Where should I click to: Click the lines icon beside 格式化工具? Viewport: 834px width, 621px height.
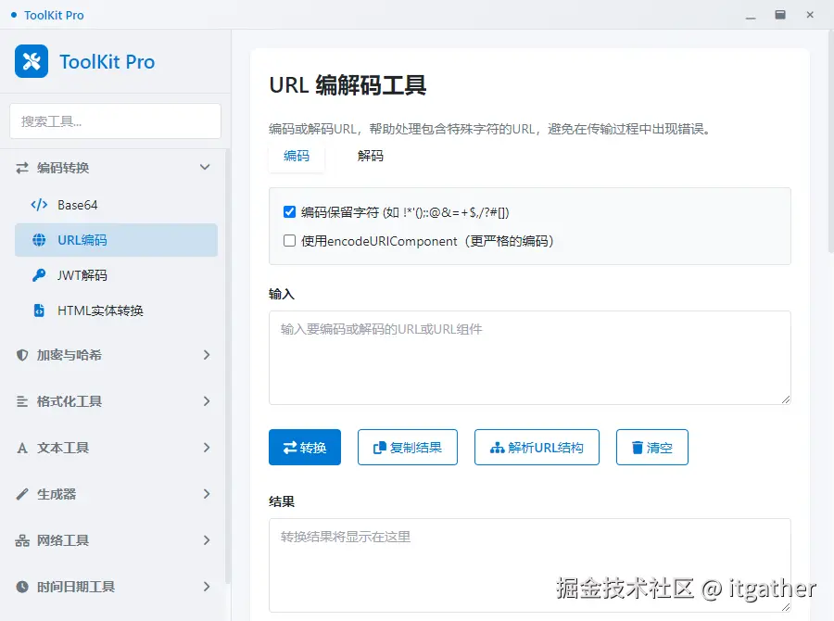click(x=22, y=401)
